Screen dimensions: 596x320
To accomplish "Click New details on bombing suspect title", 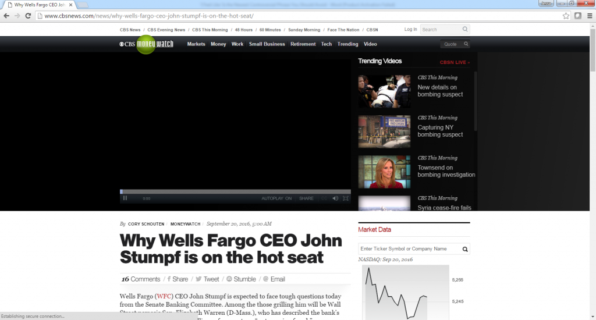I will [x=440, y=91].
